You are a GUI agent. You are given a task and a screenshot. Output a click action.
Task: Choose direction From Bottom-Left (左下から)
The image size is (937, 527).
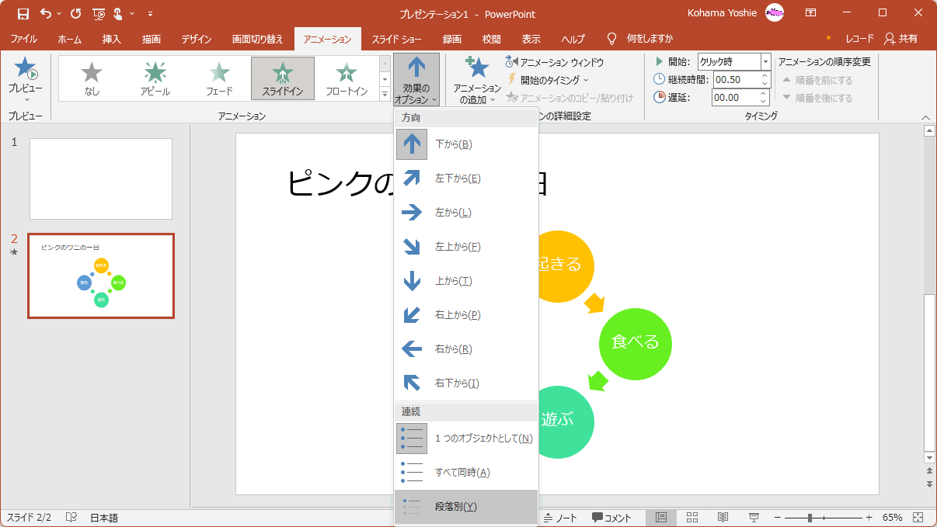466,179
